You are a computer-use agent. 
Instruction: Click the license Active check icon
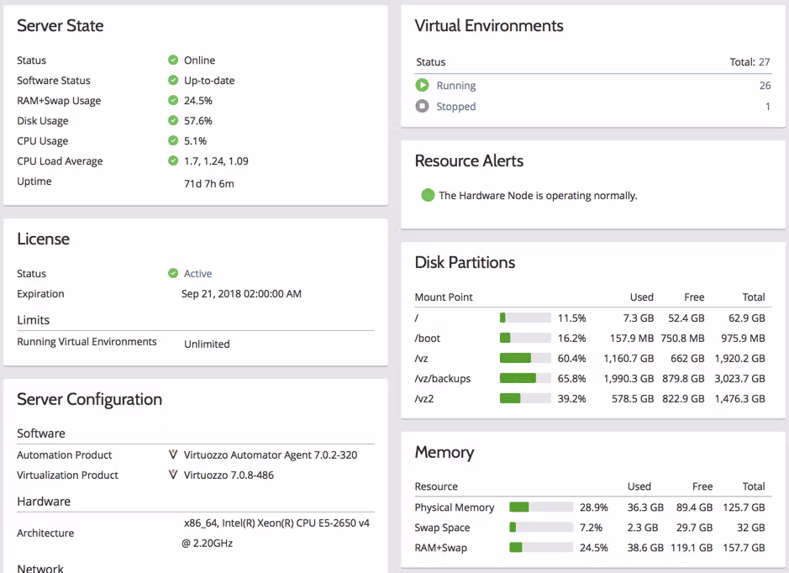coord(173,274)
